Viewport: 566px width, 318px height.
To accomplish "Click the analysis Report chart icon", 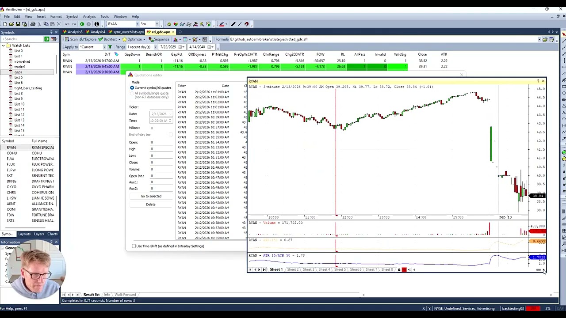I will pyautogui.click(x=176, y=39).
